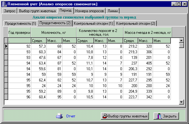Click the cell with value 11,1
This screenshot has width=189, height=124.
point(85,63)
